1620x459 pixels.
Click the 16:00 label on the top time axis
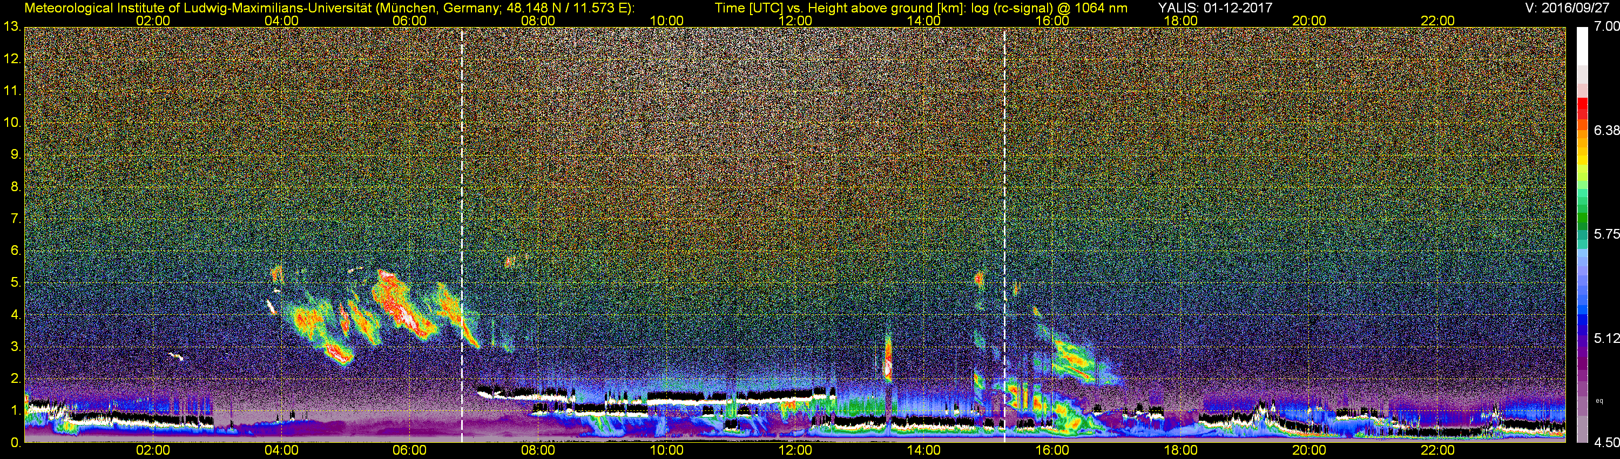click(1052, 21)
